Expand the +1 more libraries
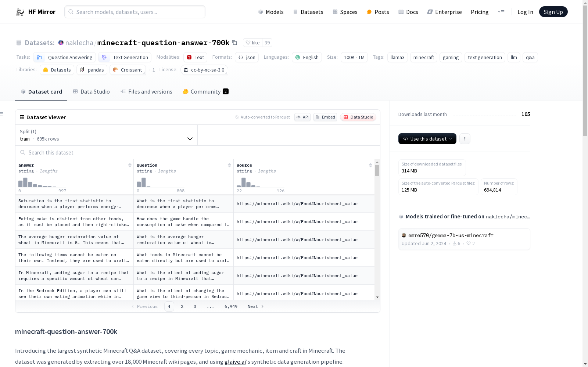The height and width of the screenshot is (367, 588). (x=152, y=70)
